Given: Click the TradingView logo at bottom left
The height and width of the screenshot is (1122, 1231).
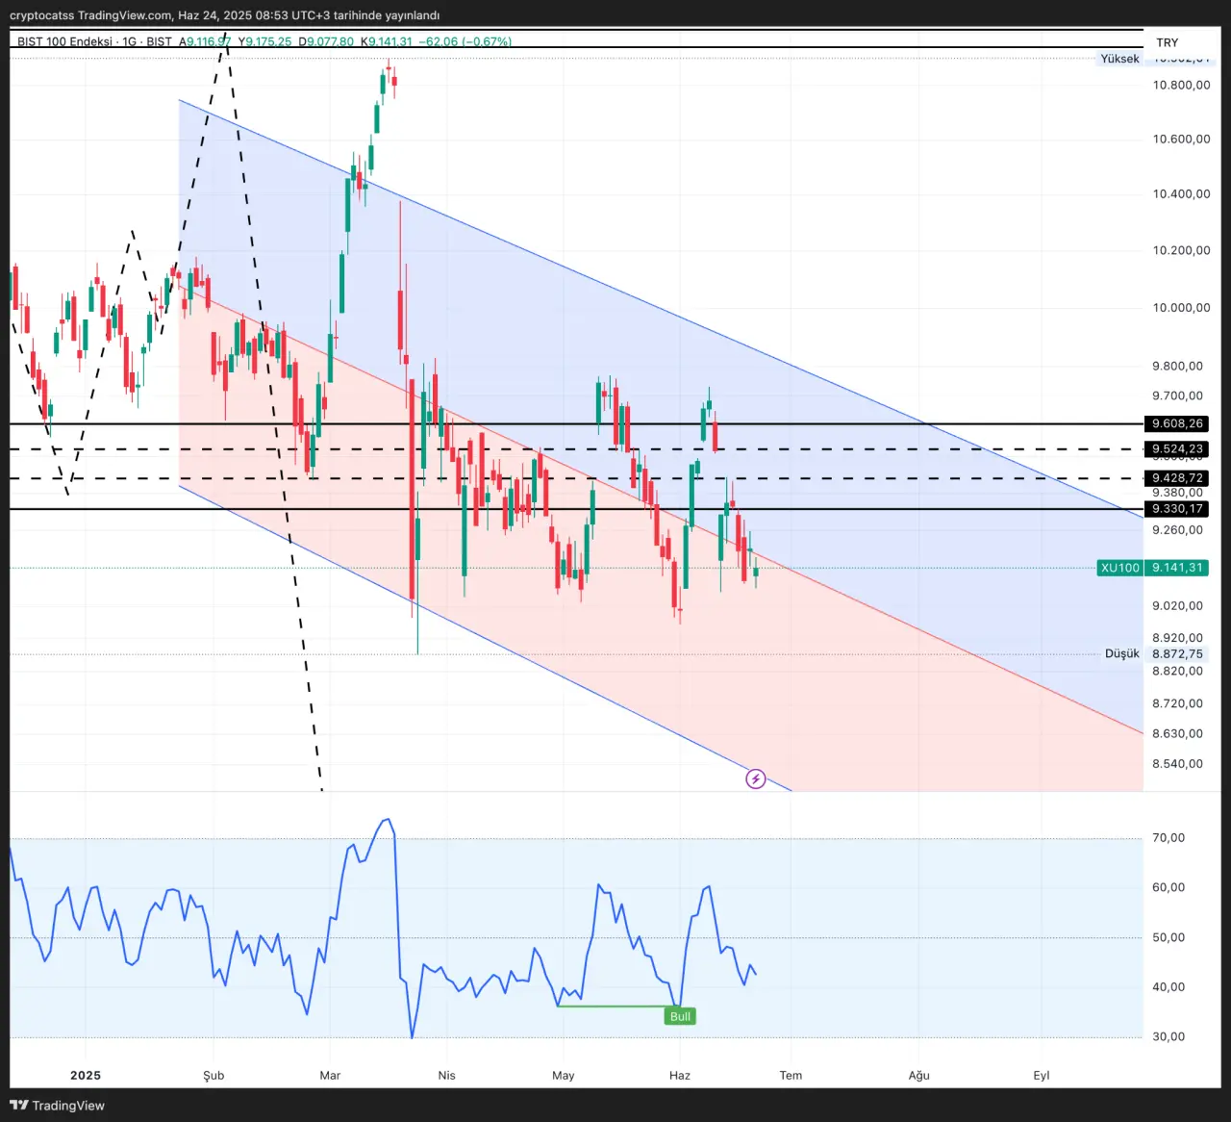Looking at the screenshot, I should [x=58, y=1106].
